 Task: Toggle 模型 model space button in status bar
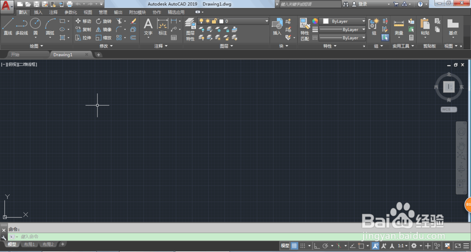[x=285, y=246]
